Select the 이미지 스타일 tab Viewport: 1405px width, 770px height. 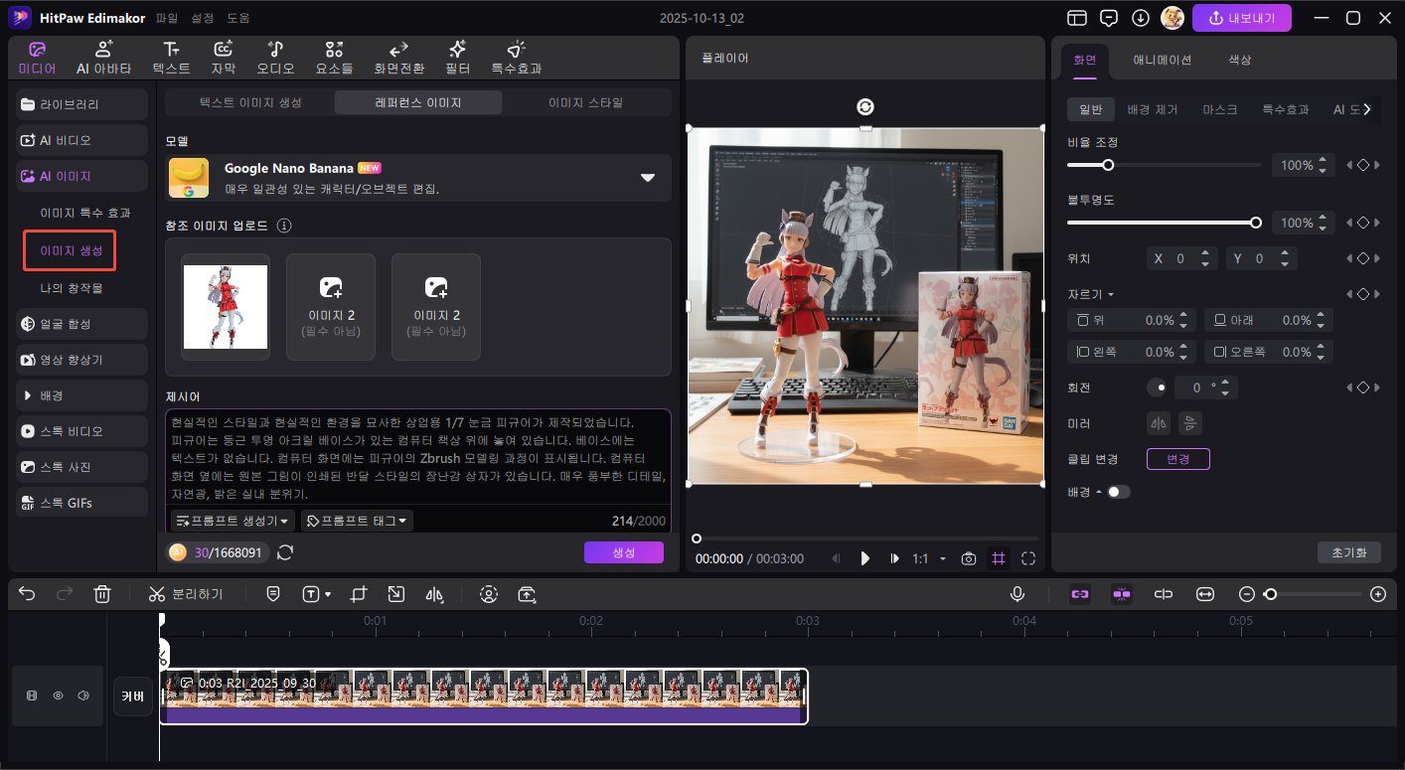pos(586,102)
